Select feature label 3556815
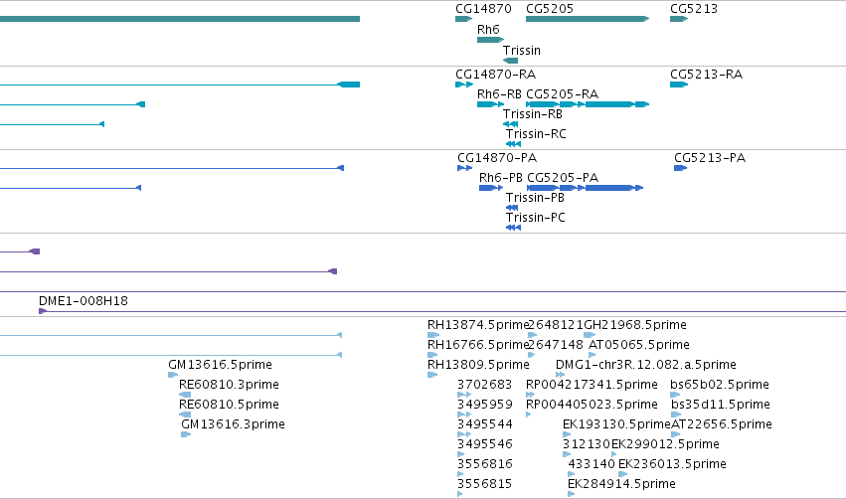This screenshot has height=499, width=846. point(484,484)
